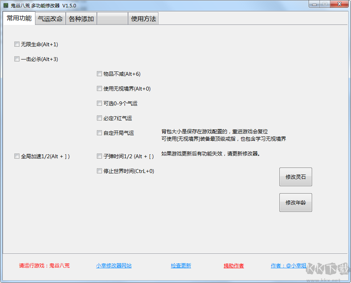The image size is (351, 283).
Task: Open the 气运改命 tab
Action: pyautogui.click(x=50, y=19)
